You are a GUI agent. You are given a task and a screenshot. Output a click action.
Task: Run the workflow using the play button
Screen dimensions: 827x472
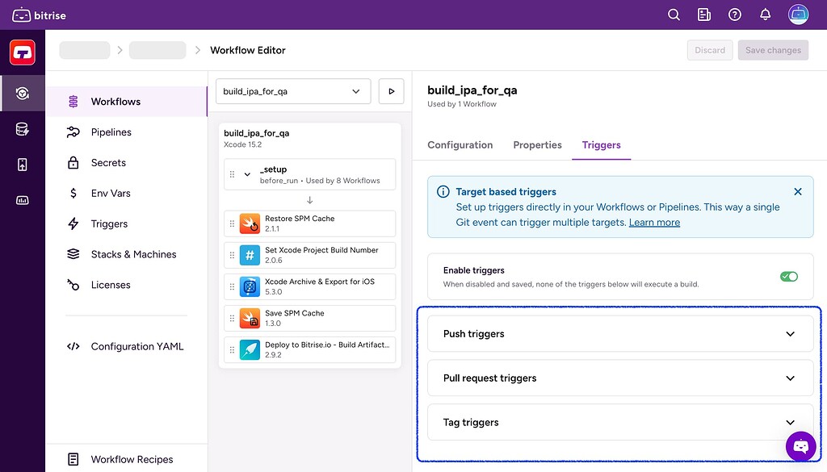click(x=391, y=91)
